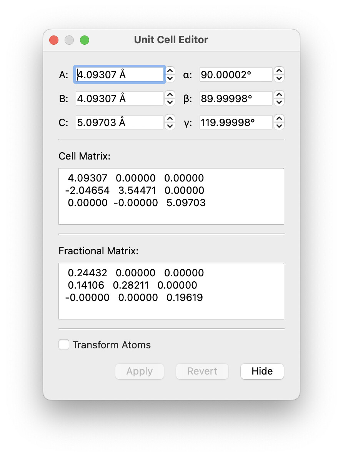Decrease the gamma angle stepper

point(279,126)
